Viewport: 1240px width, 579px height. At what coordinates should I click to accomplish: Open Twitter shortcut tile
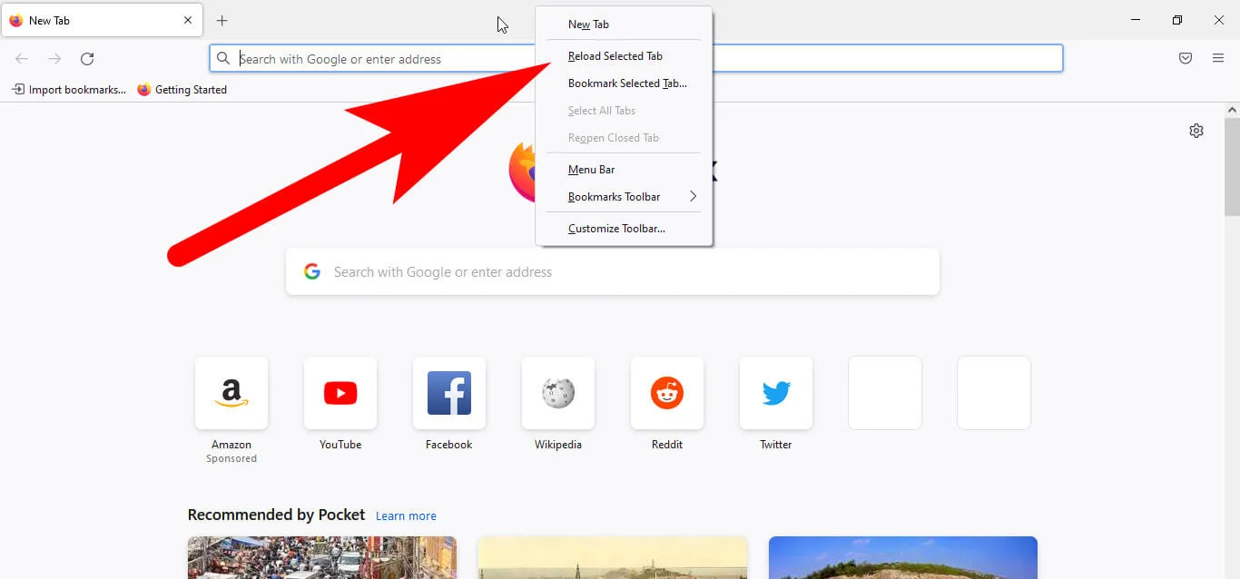776,393
